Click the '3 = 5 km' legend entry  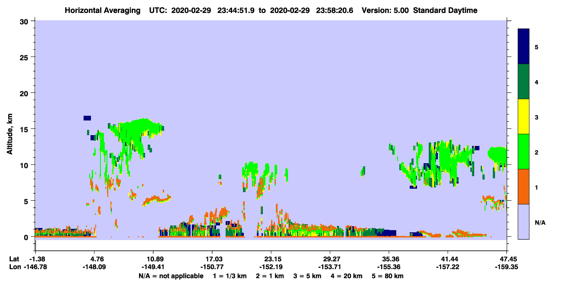coord(308,276)
